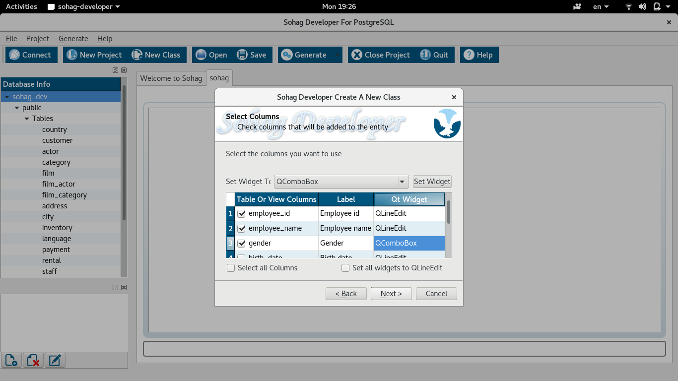The image size is (678, 381).
Task: Click Close Project in toolbar
Action: (x=381, y=55)
